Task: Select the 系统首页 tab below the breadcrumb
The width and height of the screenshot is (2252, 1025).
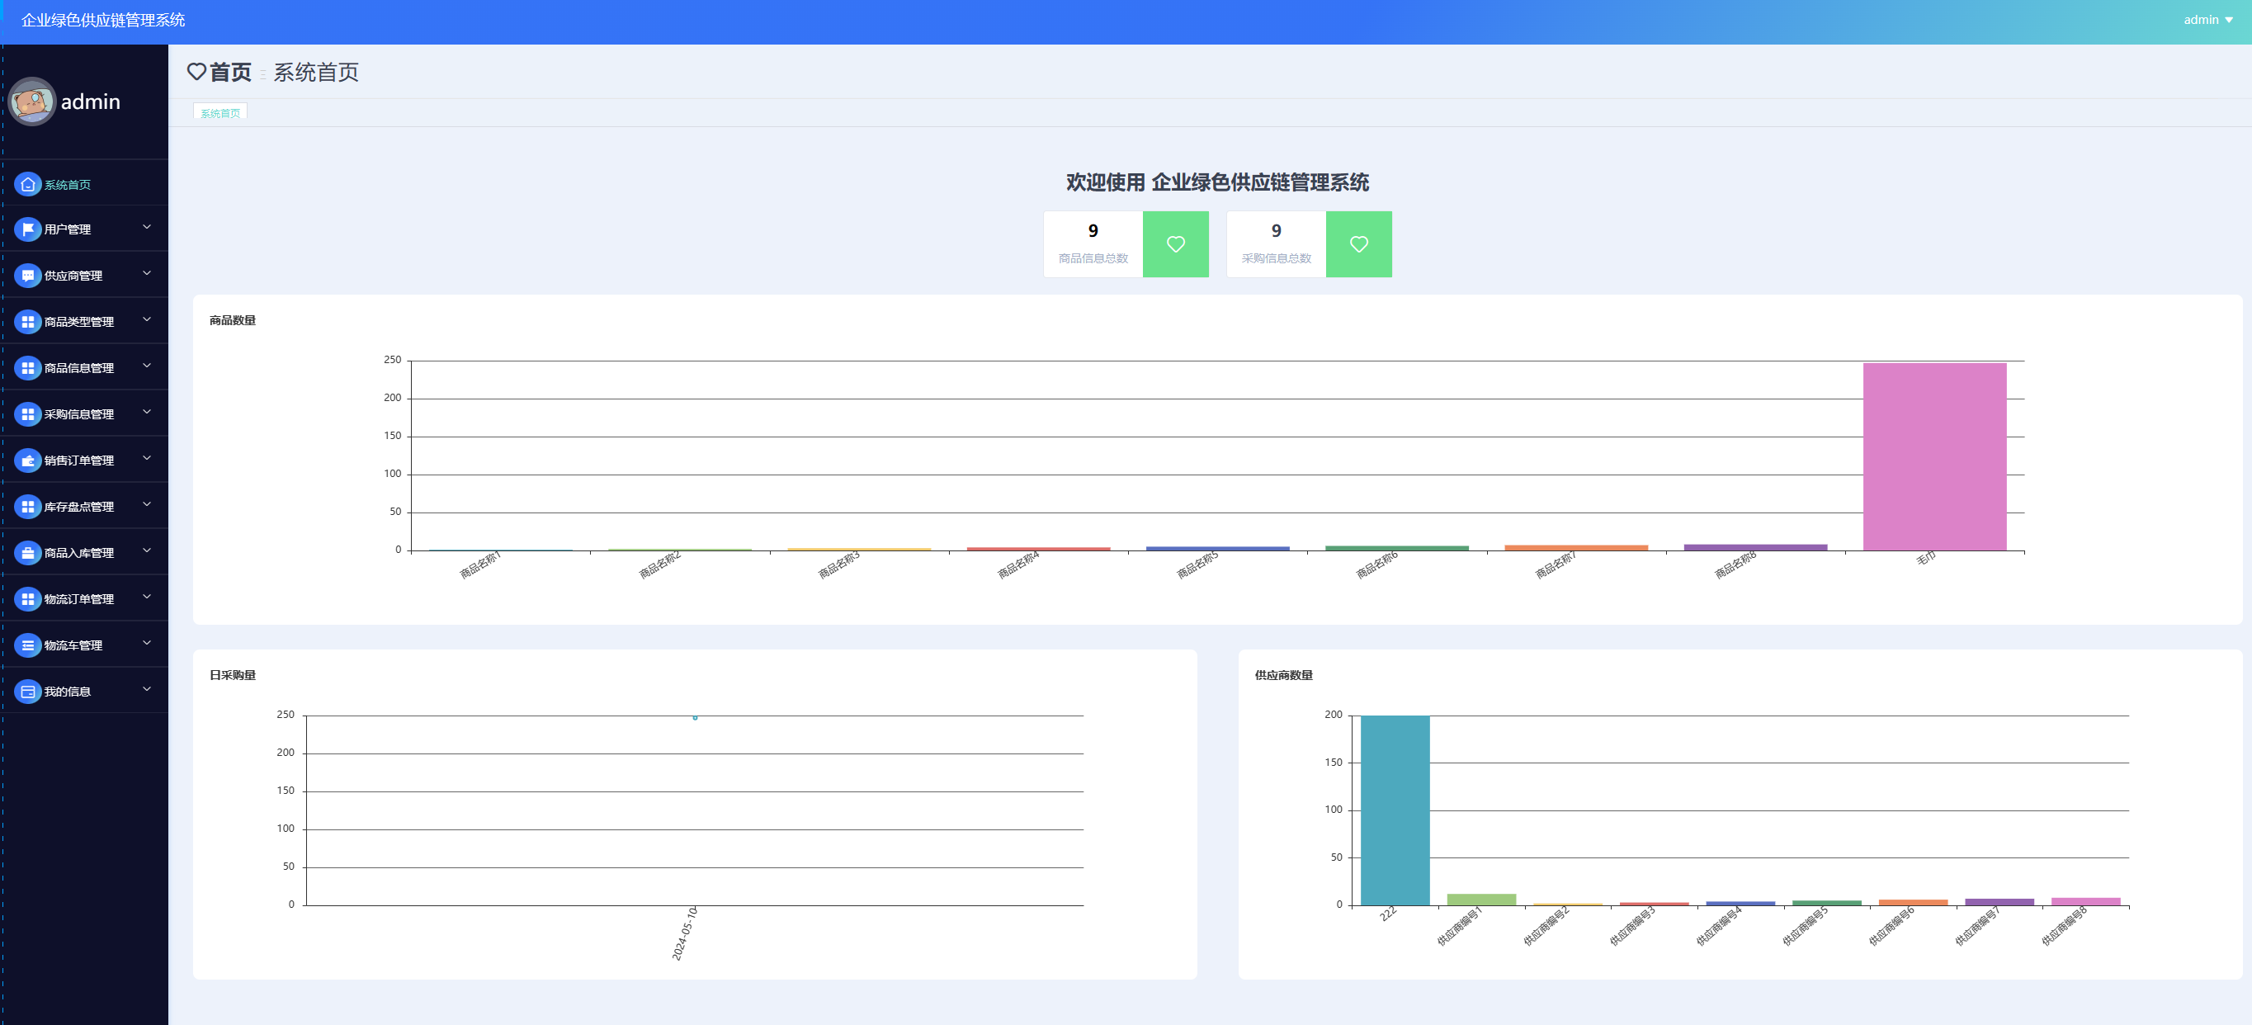Action: click(220, 113)
